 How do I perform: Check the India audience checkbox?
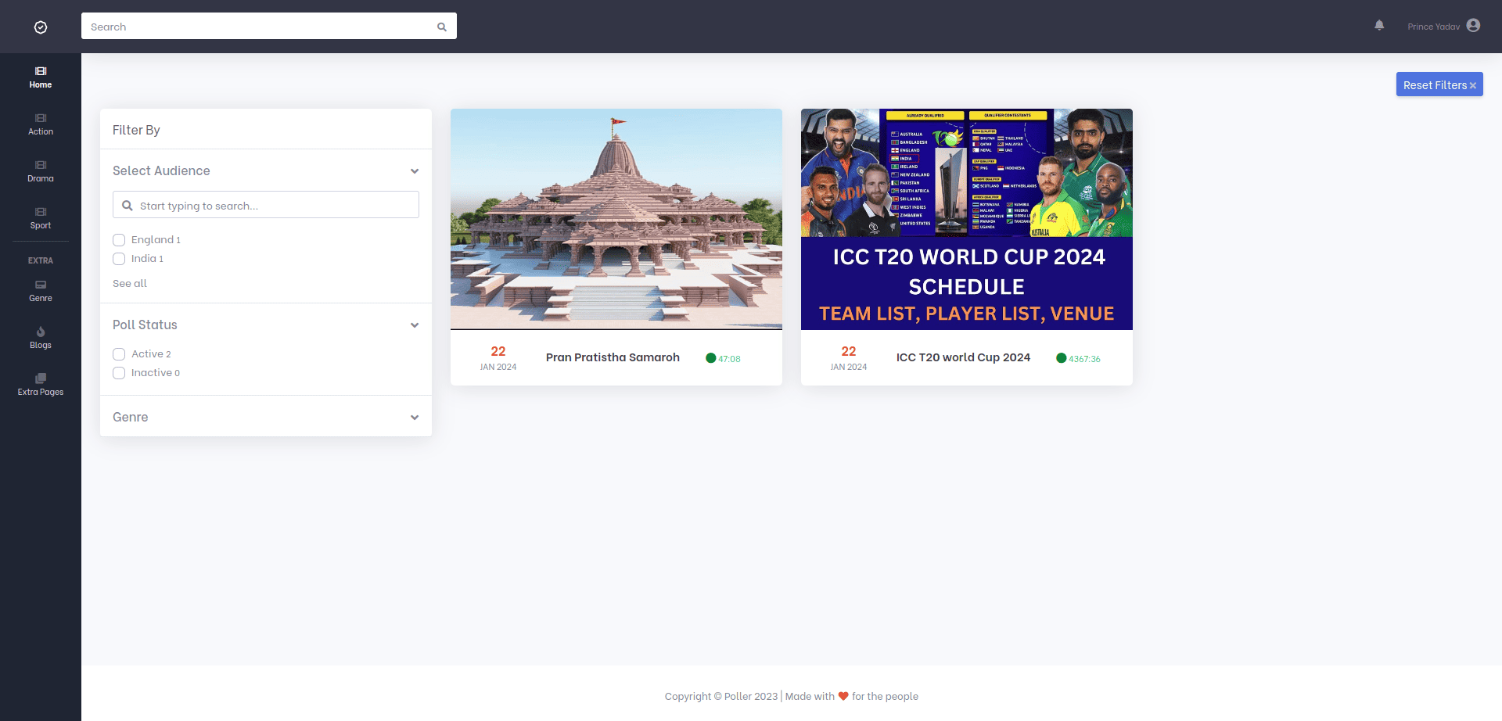pos(119,259)
